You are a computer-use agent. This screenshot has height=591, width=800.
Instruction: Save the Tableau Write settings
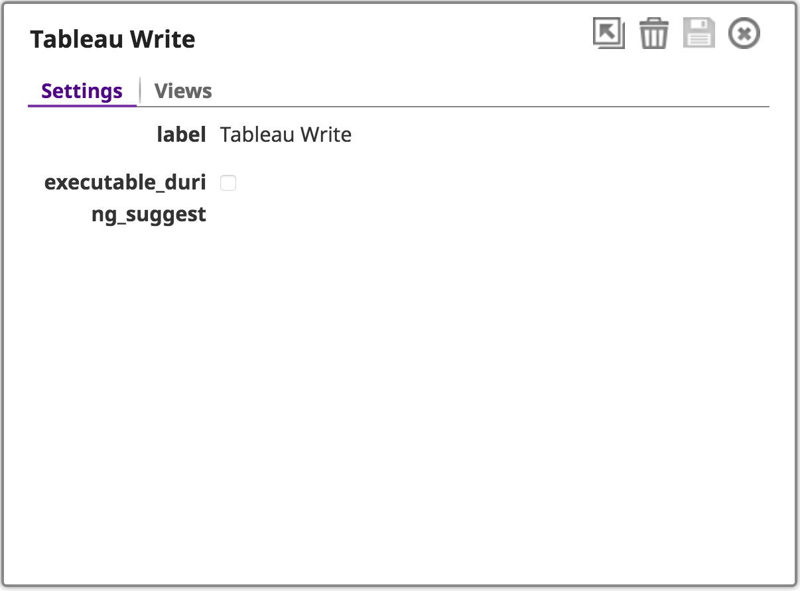click(x=699, y=33)
